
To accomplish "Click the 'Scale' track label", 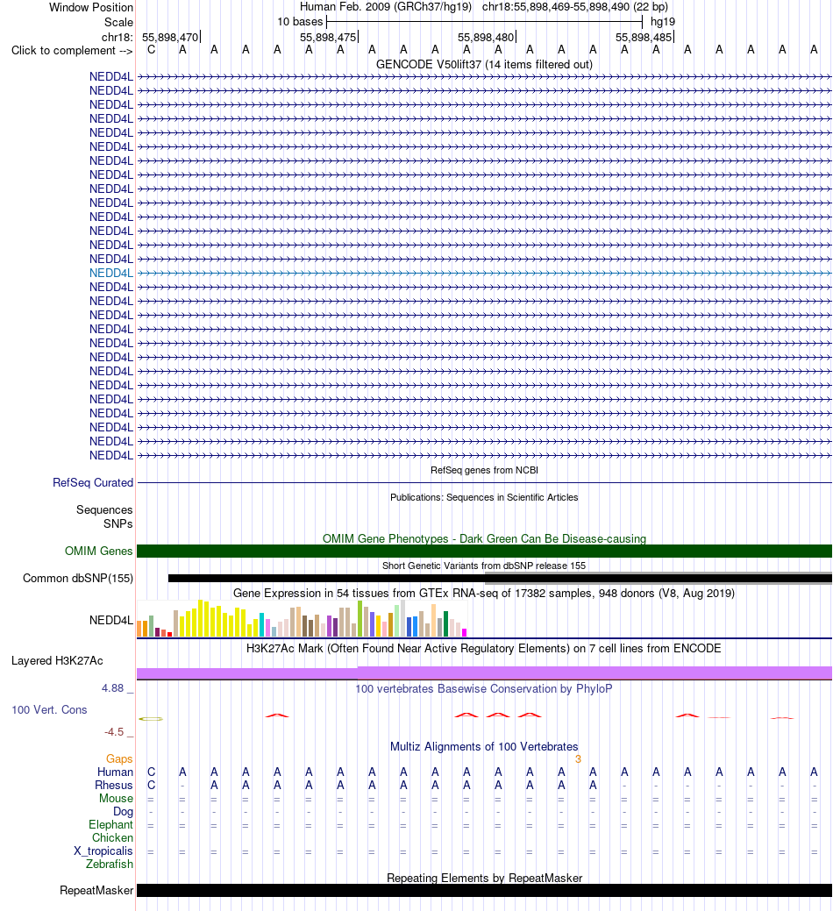I will [x=118, y=22].
